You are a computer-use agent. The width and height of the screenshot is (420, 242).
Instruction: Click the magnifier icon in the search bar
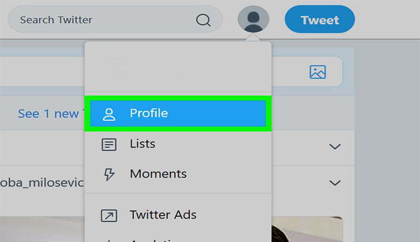coord(203,20)
